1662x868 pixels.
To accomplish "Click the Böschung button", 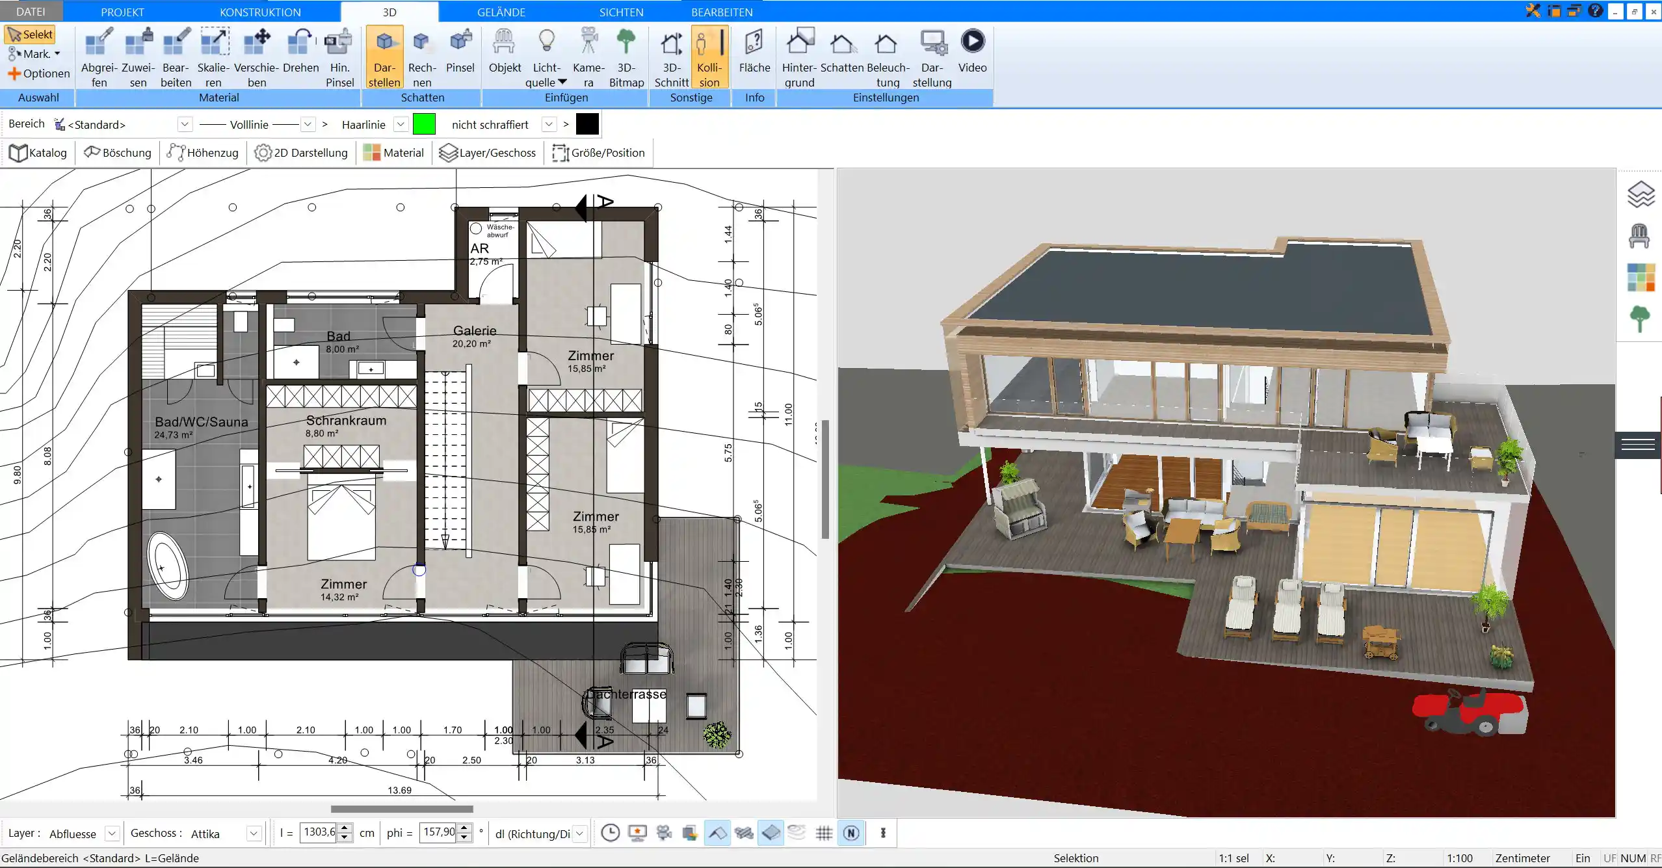I will pos(118,153).
